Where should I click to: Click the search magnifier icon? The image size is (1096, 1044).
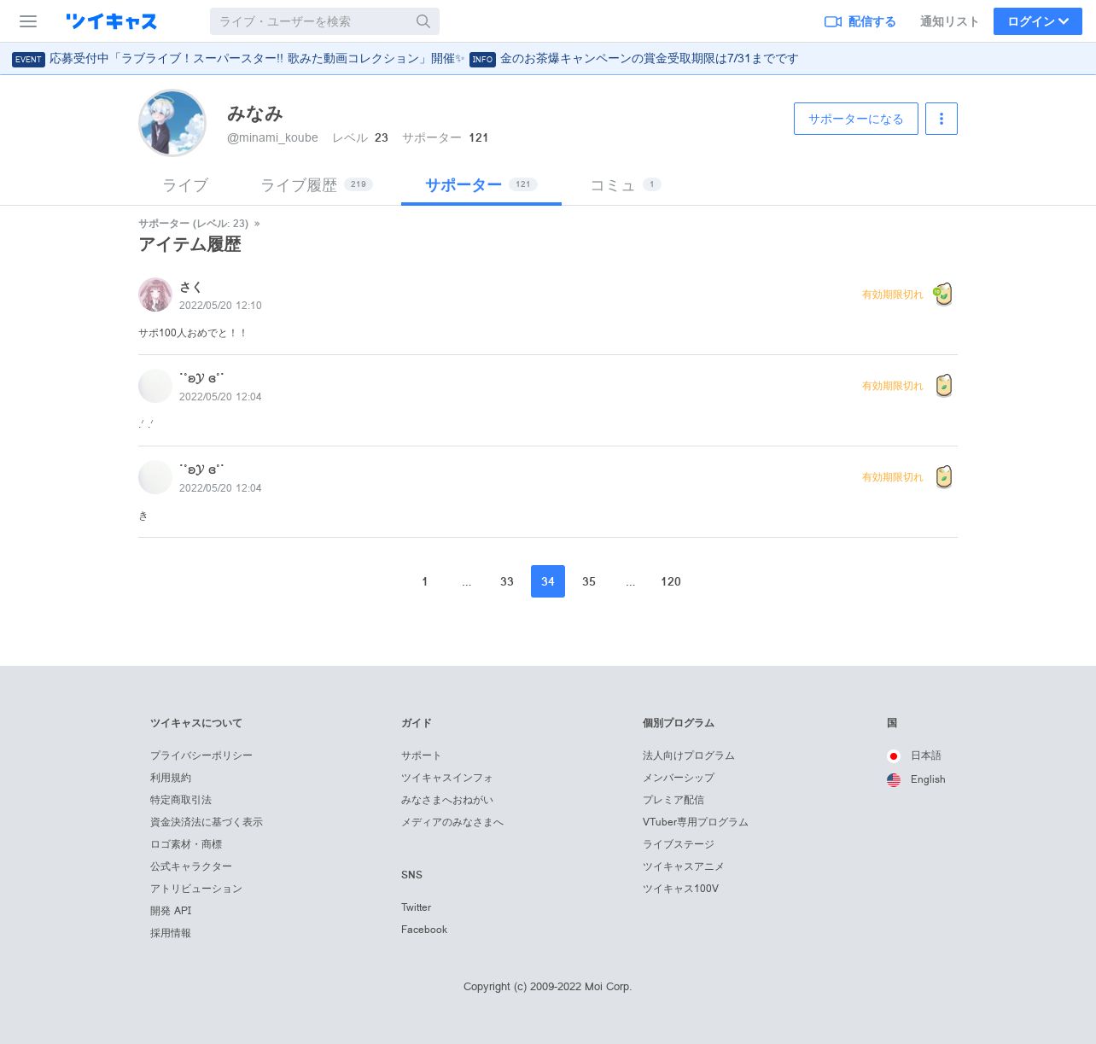[x=423, y=21]
